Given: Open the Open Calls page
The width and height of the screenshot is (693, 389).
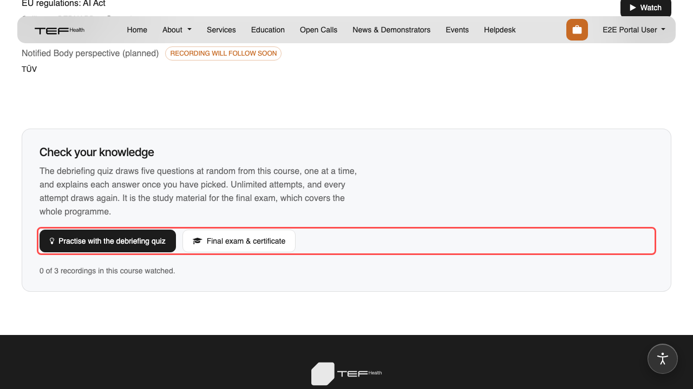Looking at the screenshot, I should (318, 30).
